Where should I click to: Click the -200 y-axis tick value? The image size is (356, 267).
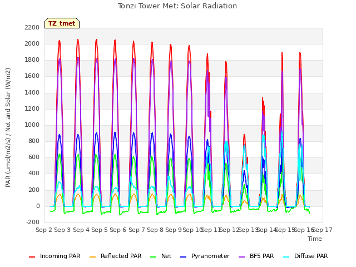33,222
